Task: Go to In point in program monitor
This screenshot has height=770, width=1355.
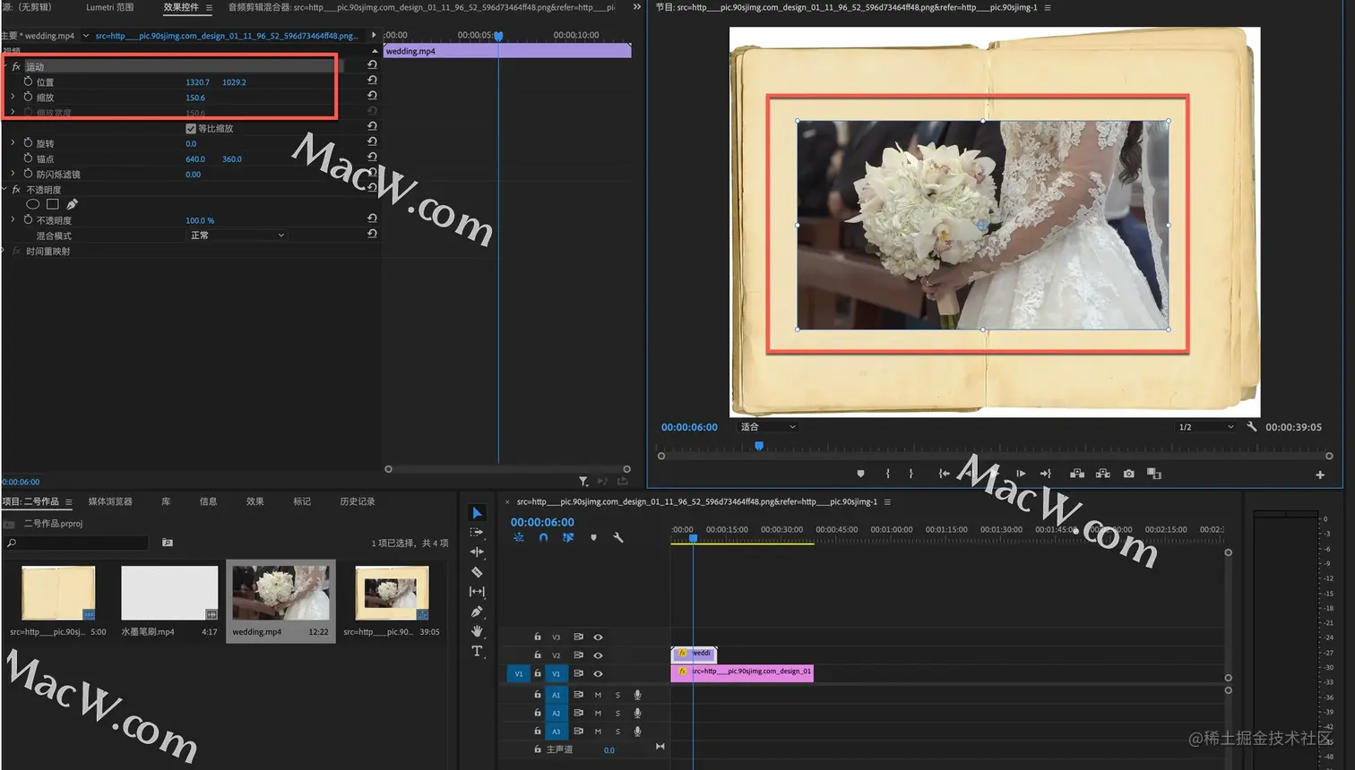Action: (x=944, y=474)
